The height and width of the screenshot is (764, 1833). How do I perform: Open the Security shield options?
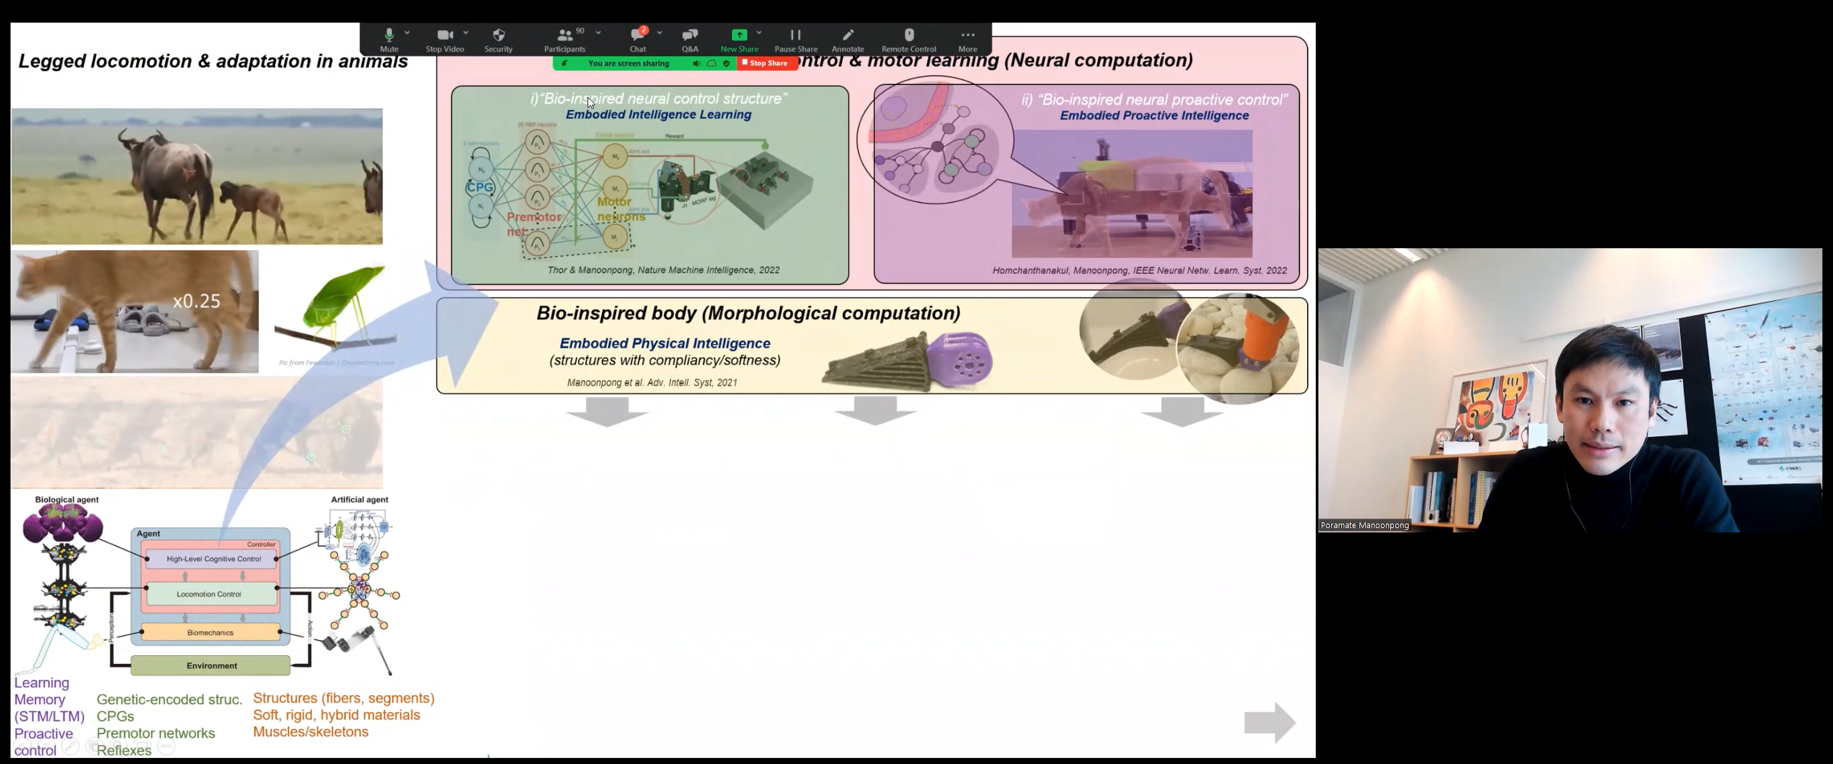pyautogui.click(x=498, y=39)
